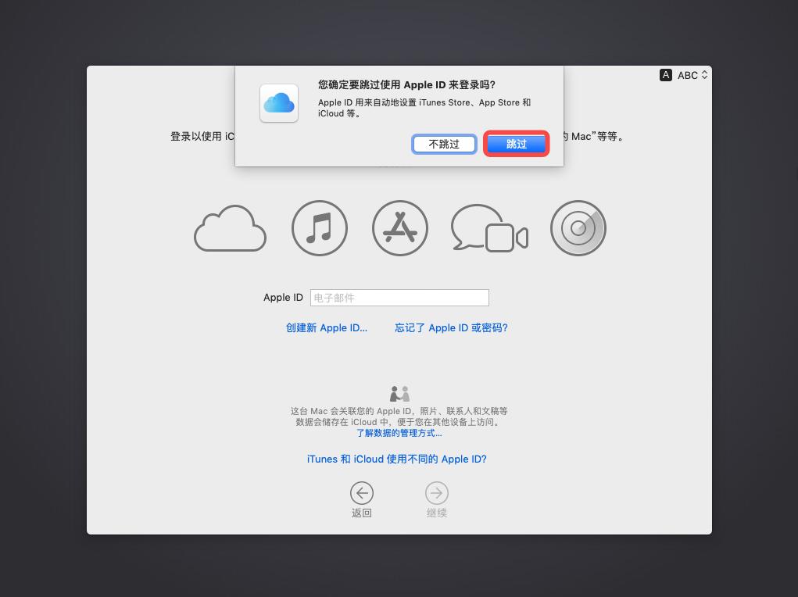Open 了解数据的管理方式 link
This screenshot has height=597, width=798.
point(399,433)
